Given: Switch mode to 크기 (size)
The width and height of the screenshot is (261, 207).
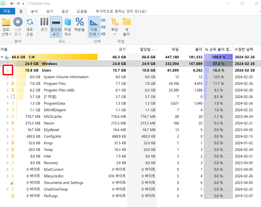Looking at the screenshot, I should pyautogui.click(x=44, y=25).
